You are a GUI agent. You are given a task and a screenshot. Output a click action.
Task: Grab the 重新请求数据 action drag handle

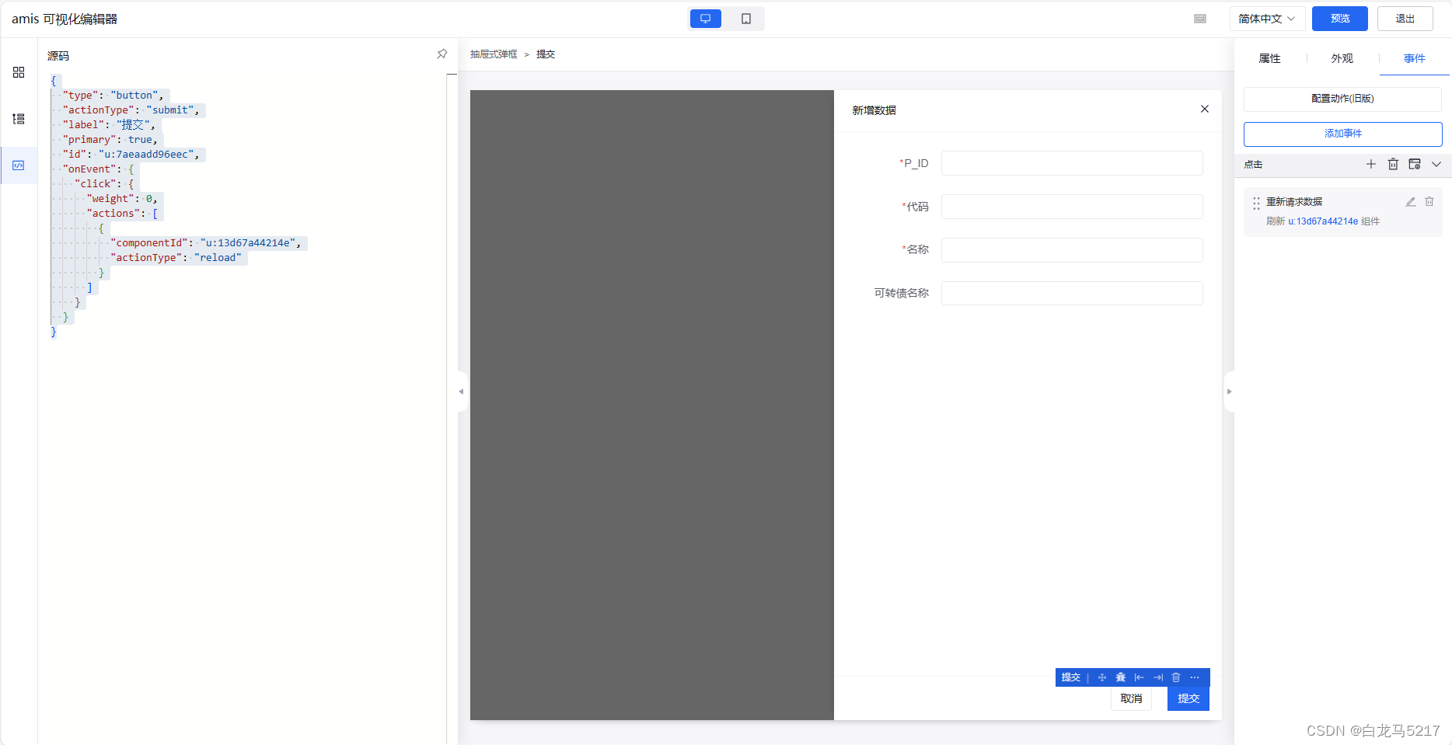1256,204
